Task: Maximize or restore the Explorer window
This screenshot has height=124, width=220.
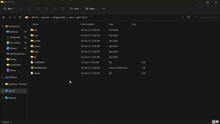Action: point(208,2)
